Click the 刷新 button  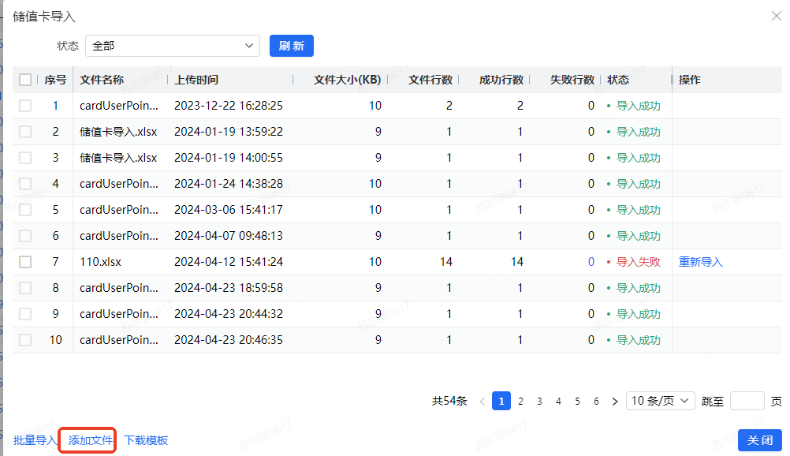292,46
